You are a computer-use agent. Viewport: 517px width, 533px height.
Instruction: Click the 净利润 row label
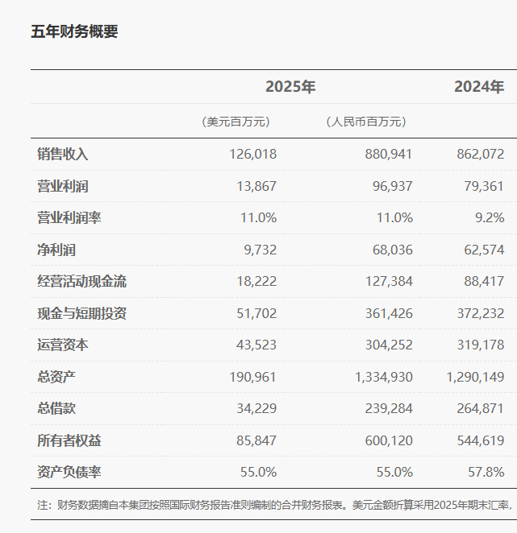coord(56,250)
